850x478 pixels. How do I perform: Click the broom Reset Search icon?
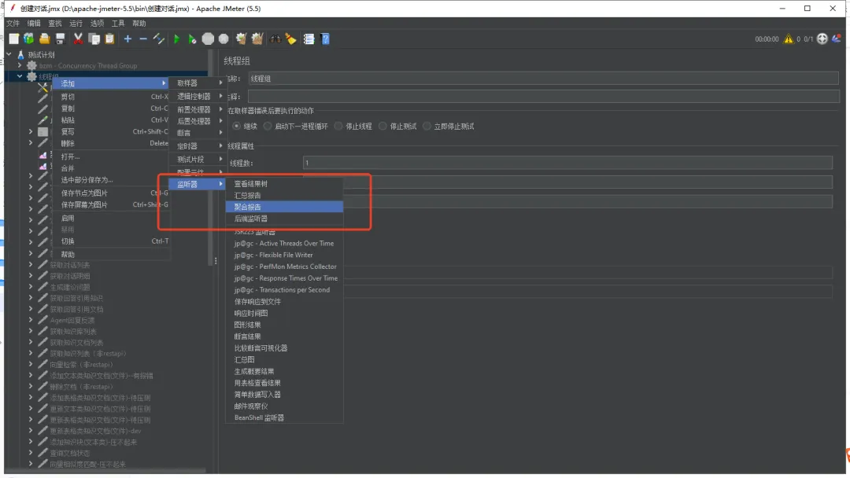(290, 39)
